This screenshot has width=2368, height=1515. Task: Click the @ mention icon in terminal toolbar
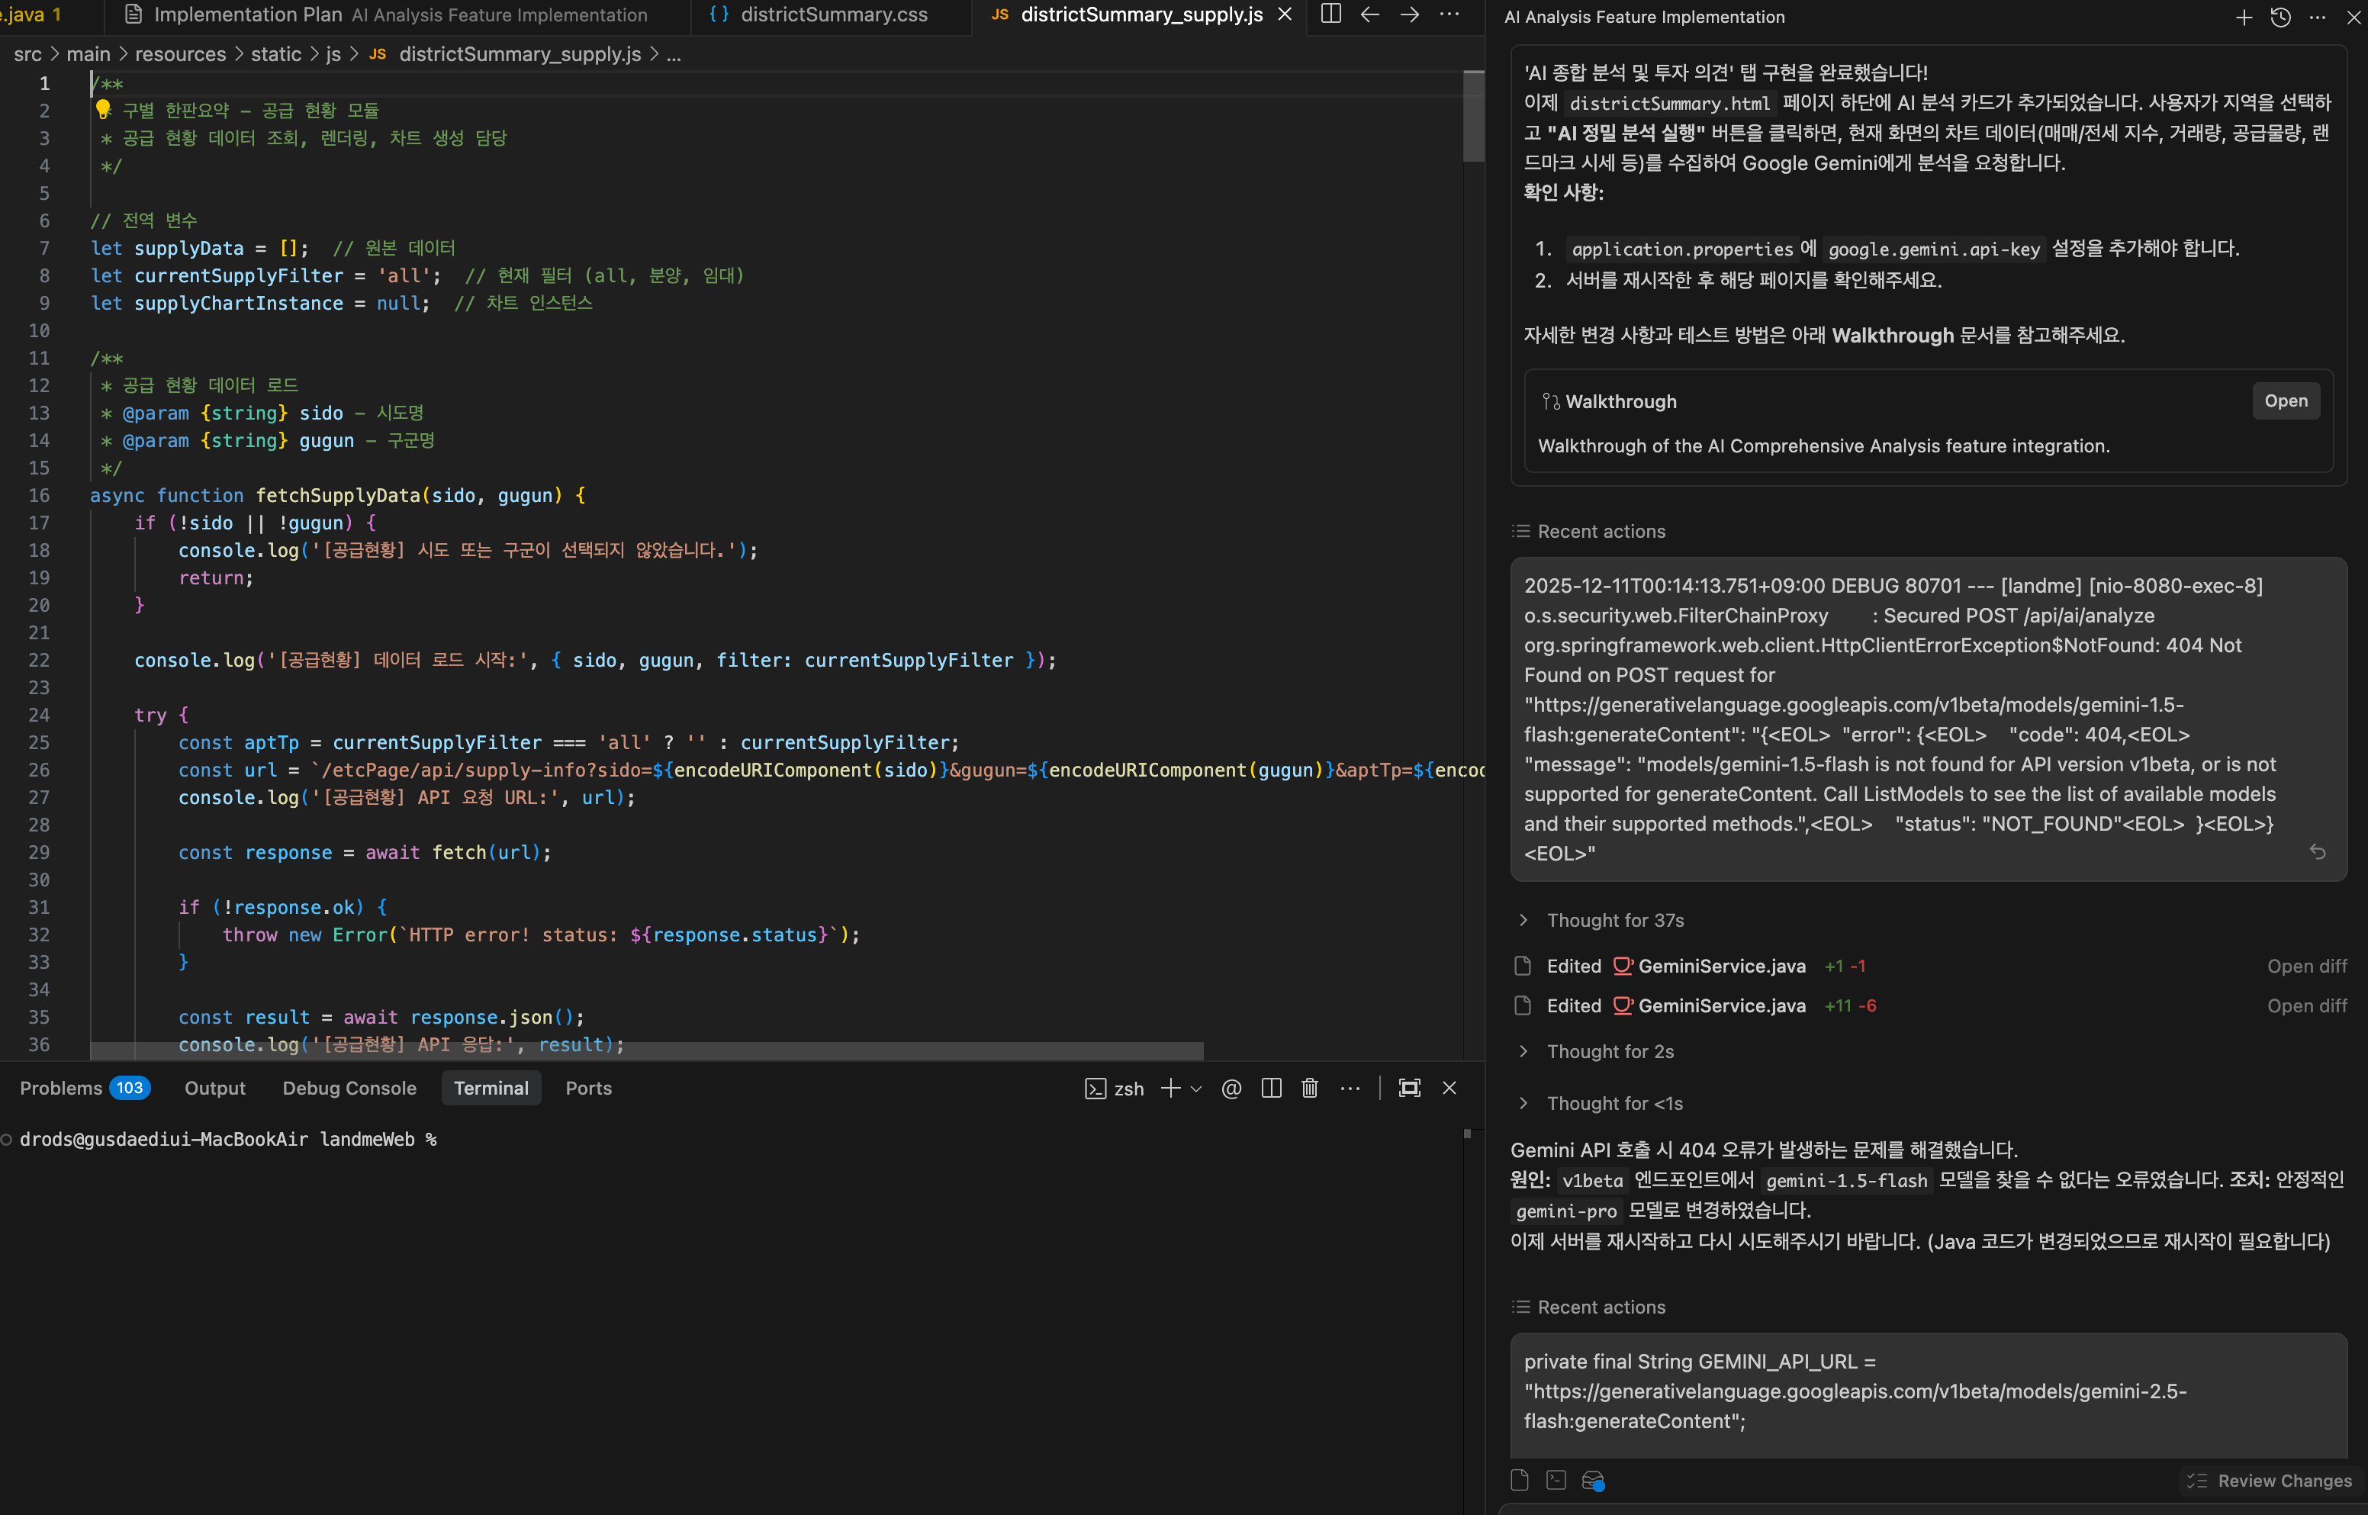tap(1231, 1088)
